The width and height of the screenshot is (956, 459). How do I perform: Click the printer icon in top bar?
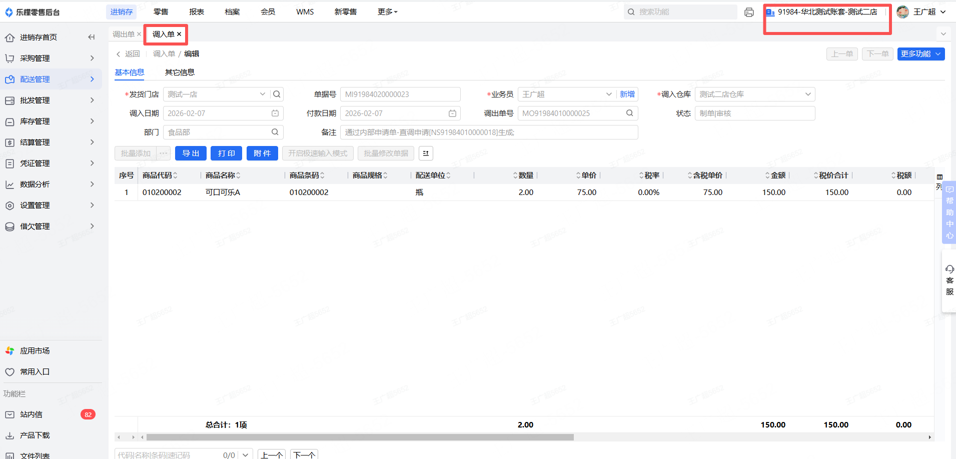click(x=749, y=12)
